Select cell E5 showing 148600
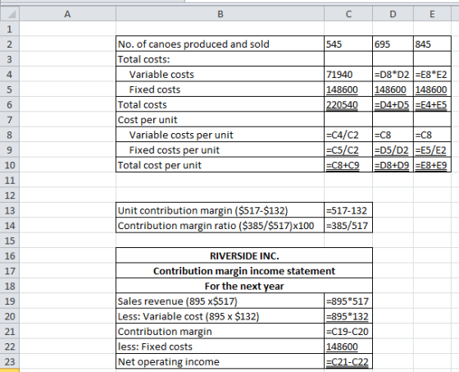 click(x=432, y=90)
